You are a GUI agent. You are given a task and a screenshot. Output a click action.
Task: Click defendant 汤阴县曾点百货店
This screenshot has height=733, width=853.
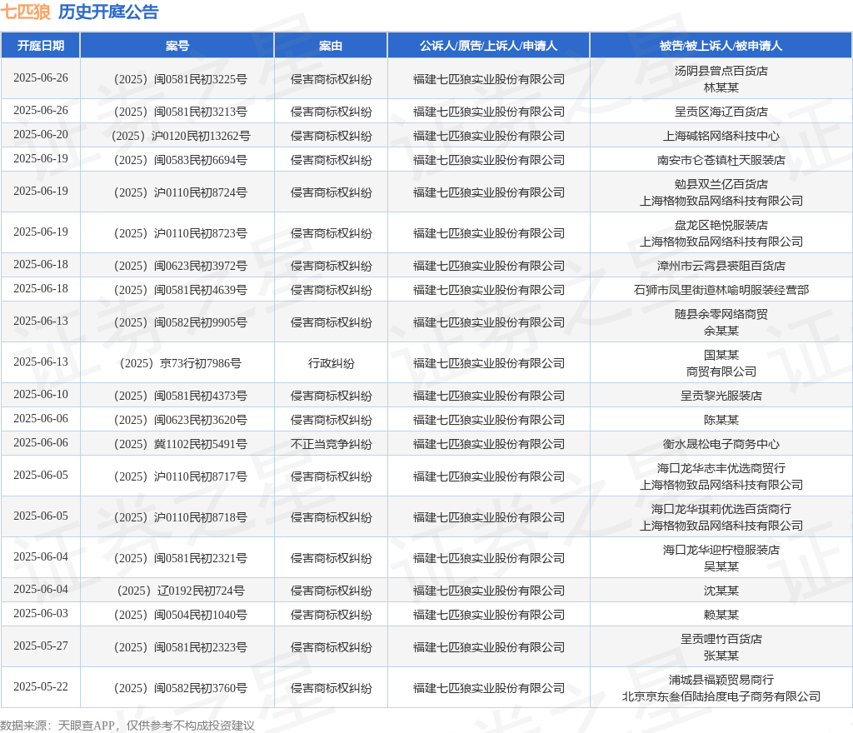click(x=721, y=71)
